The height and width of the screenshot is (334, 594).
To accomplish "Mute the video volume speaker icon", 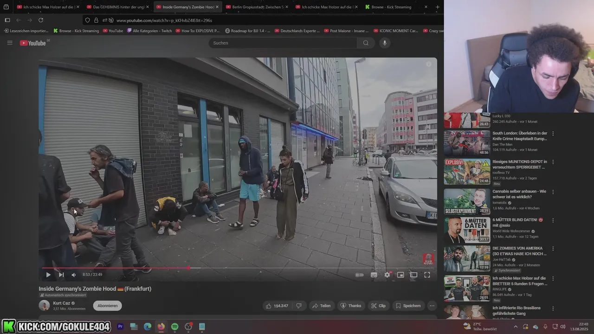I will (74, 275).
